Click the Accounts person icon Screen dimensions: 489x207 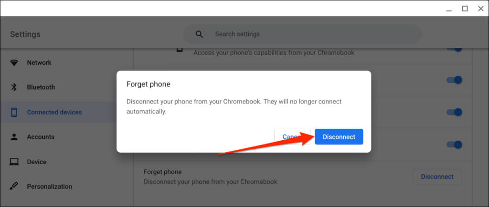point(14,137)
